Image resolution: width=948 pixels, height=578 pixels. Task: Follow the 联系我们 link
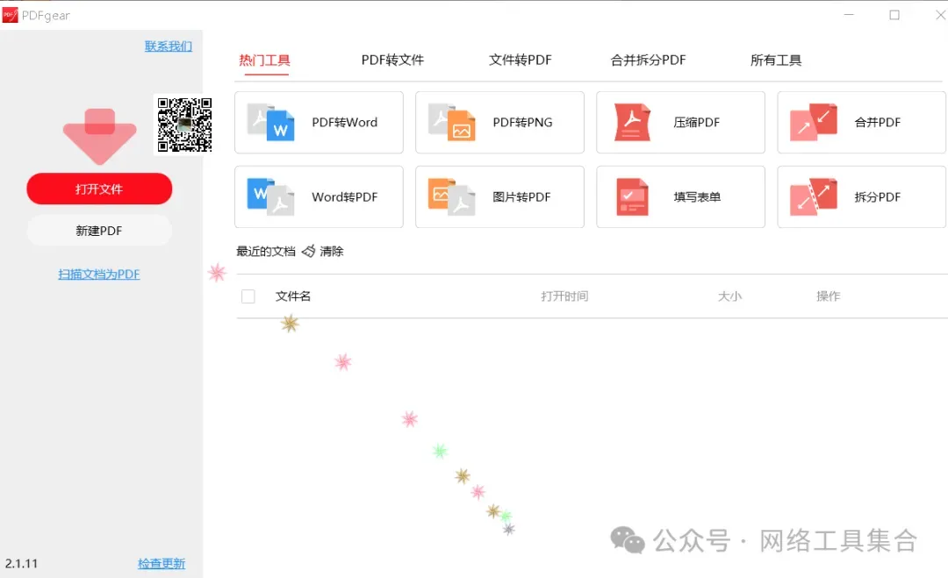click(x=168, y=46)
